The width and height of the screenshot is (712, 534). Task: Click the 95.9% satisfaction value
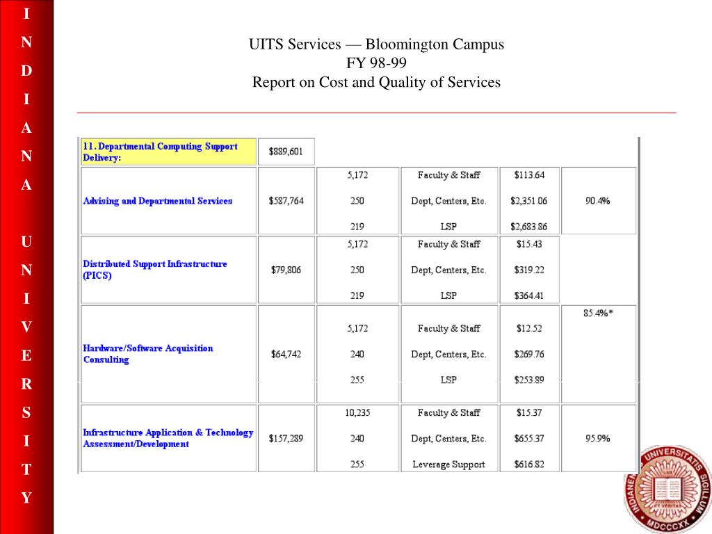[597, 439]
